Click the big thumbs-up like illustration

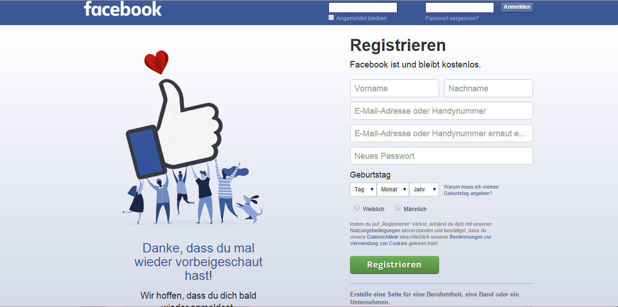tap(174, 128)
